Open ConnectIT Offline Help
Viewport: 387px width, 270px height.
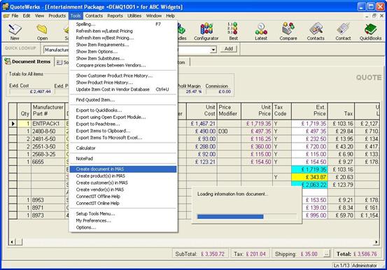coord(123,197)
